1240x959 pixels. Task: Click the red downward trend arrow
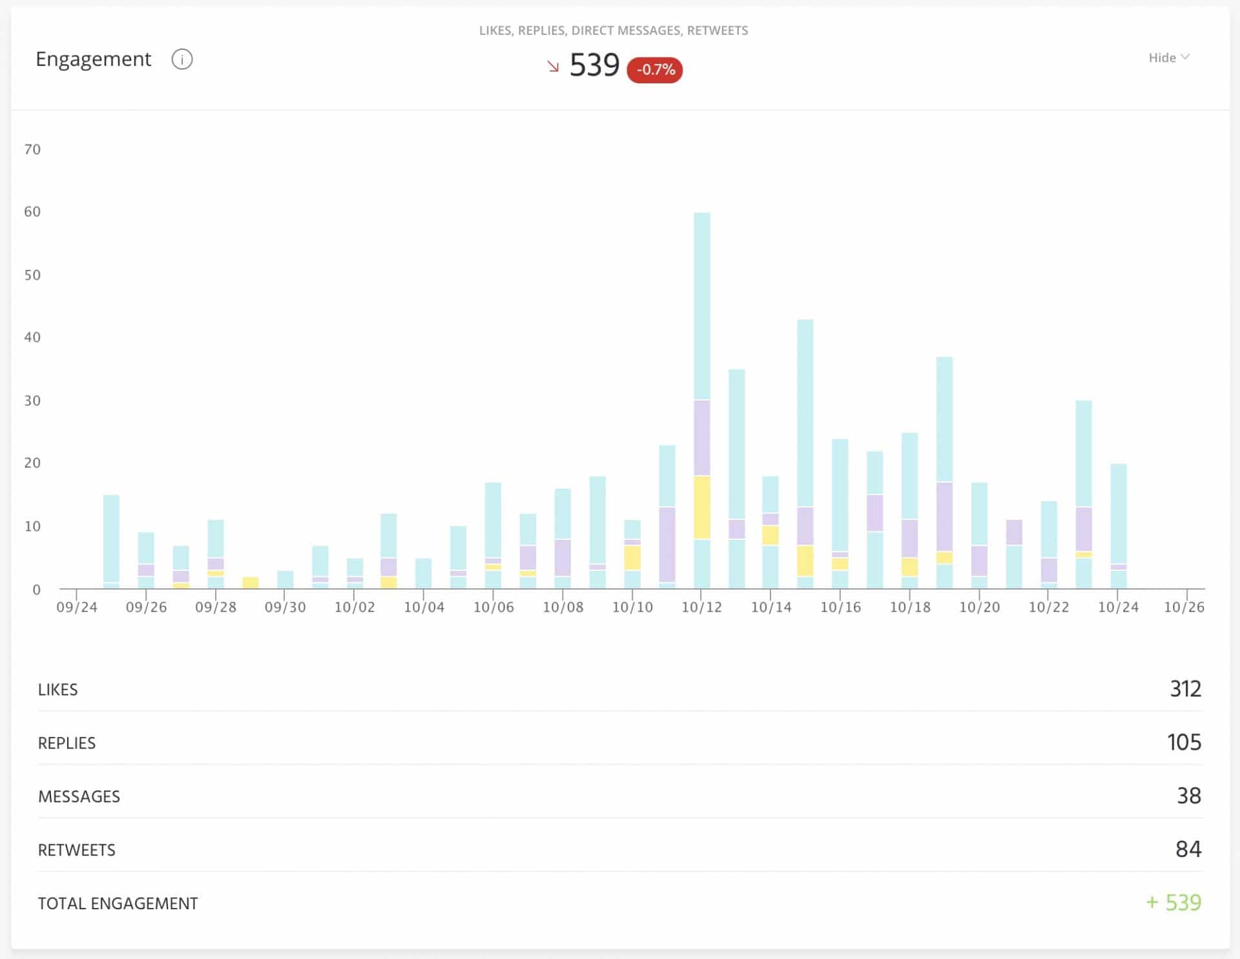point(553,67)
